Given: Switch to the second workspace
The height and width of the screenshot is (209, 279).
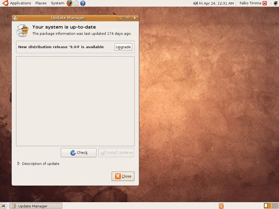Looking at the screenshot, I should 275,206.
